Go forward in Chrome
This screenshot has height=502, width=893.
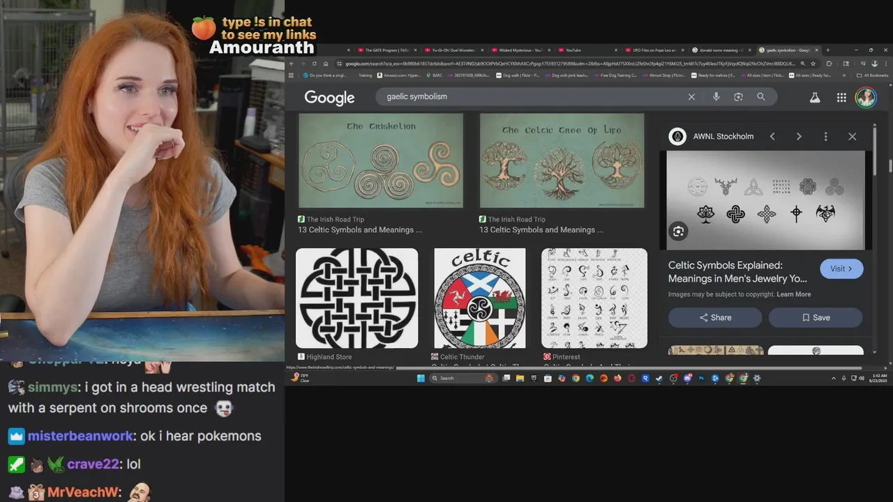303,63
